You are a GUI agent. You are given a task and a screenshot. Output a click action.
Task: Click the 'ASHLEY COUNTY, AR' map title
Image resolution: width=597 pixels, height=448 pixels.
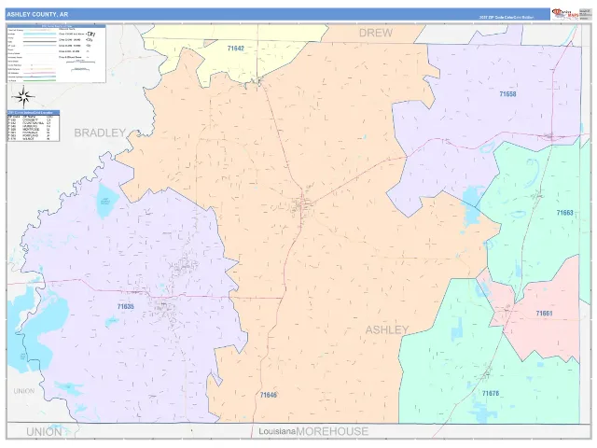37,15
